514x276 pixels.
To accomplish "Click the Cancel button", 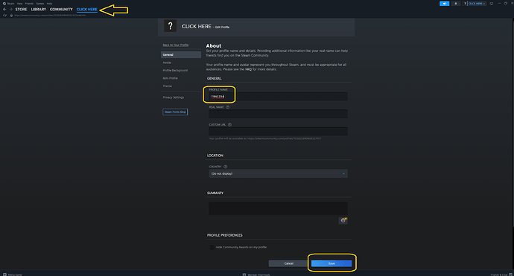I will click(288, 263).
